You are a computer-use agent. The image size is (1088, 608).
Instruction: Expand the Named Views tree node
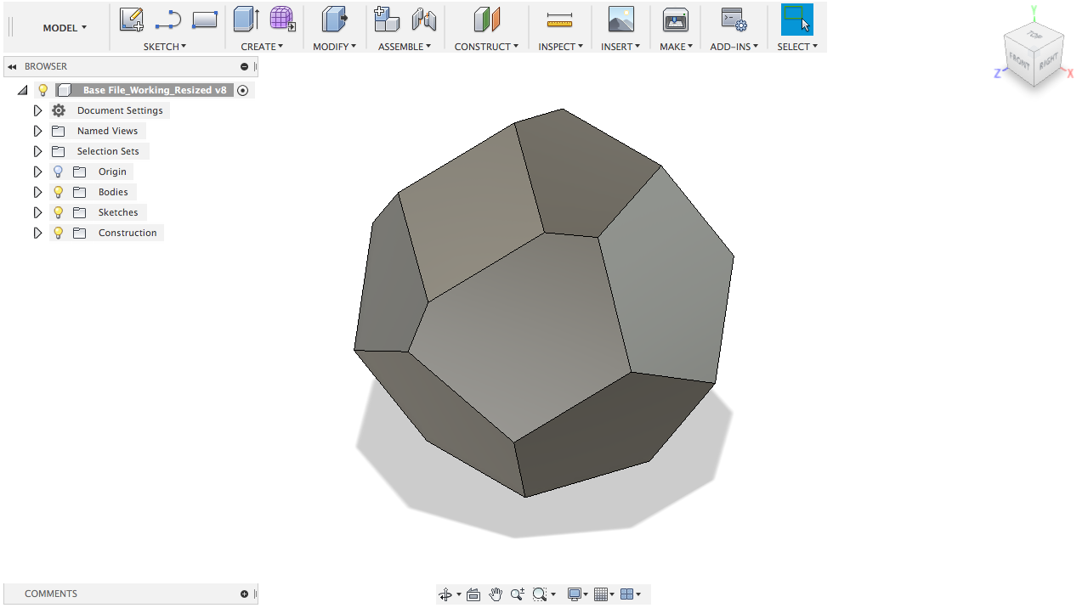point(37,131)
